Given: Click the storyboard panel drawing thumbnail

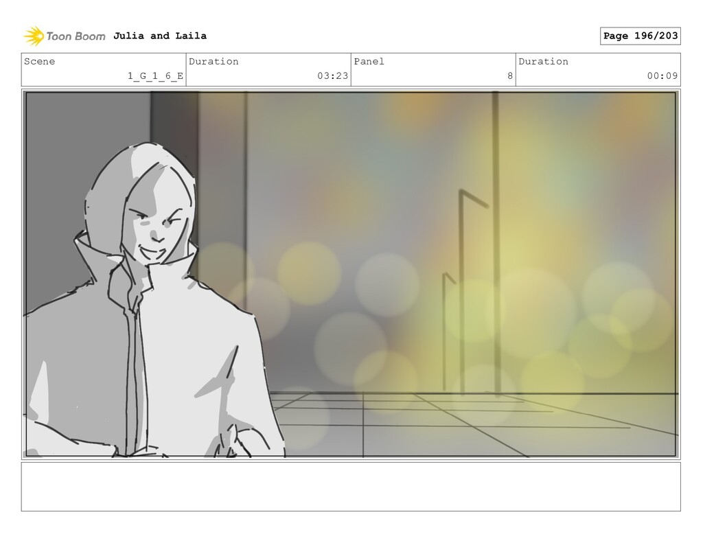Looking at the screenshot, I should pyautogui.click(x=351, y=274).
